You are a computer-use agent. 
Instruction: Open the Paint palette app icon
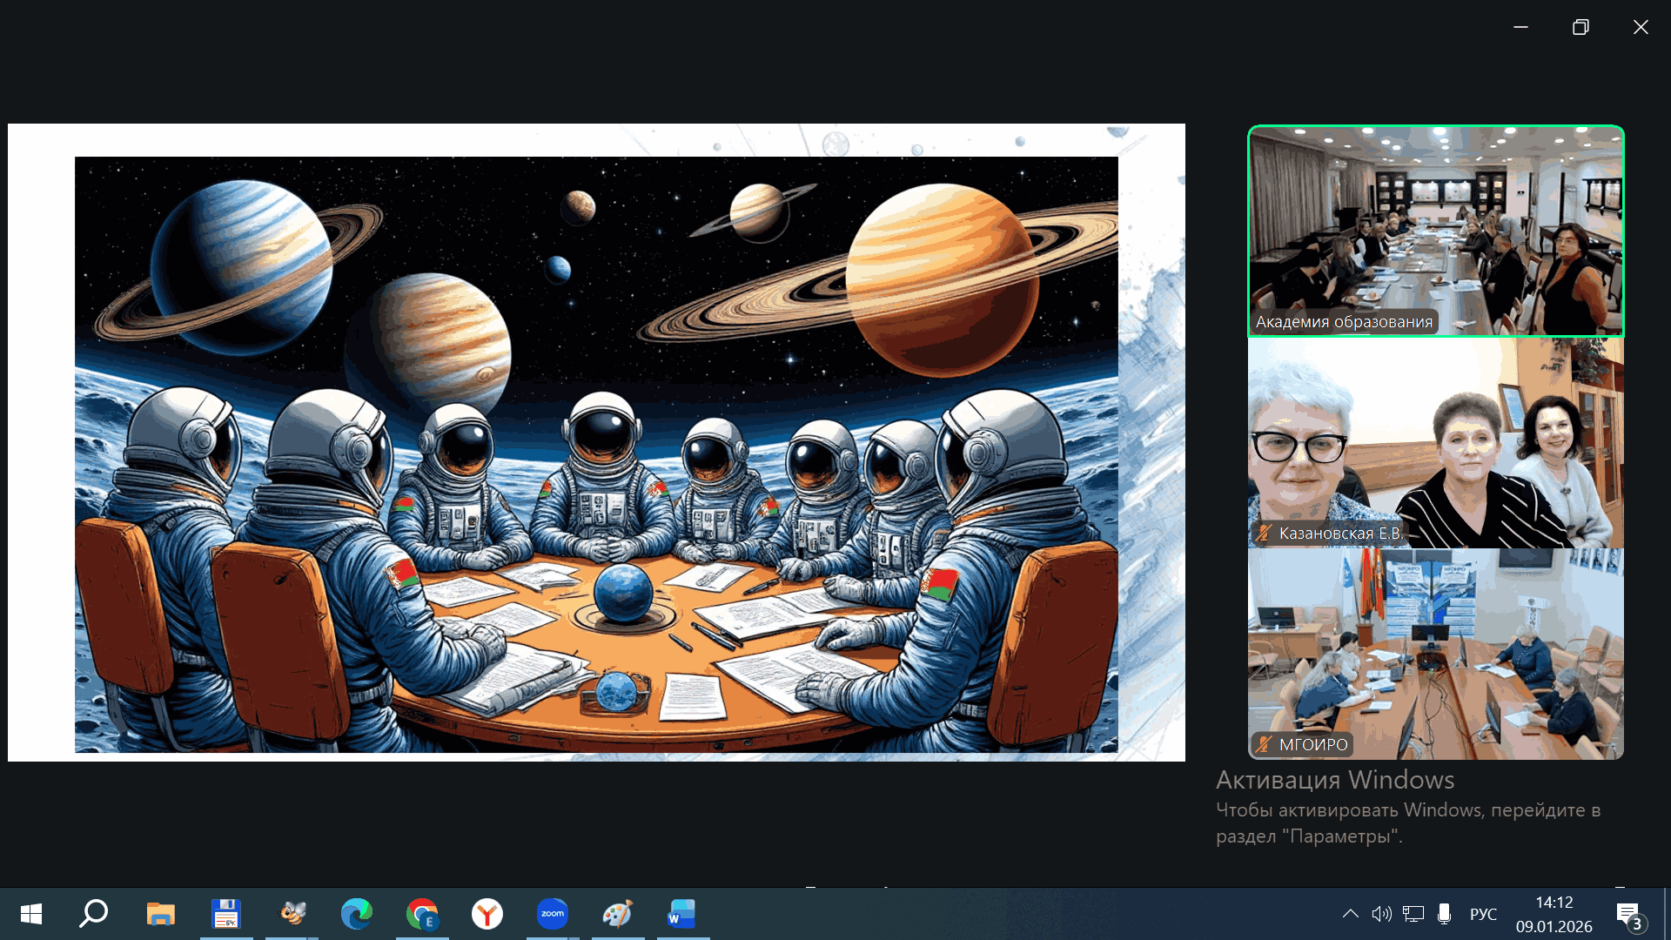(618, 914)
